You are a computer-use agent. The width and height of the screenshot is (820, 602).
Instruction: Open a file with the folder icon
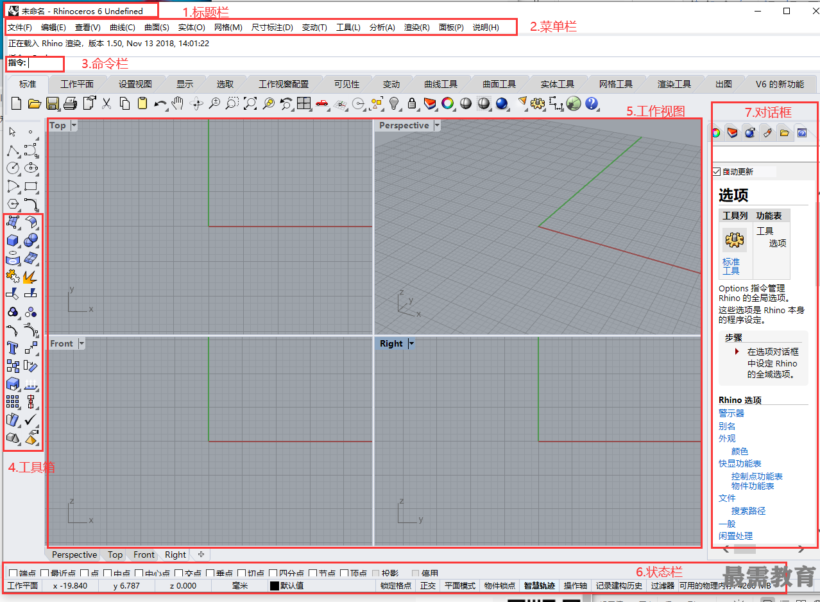click(x=35, y=103)
